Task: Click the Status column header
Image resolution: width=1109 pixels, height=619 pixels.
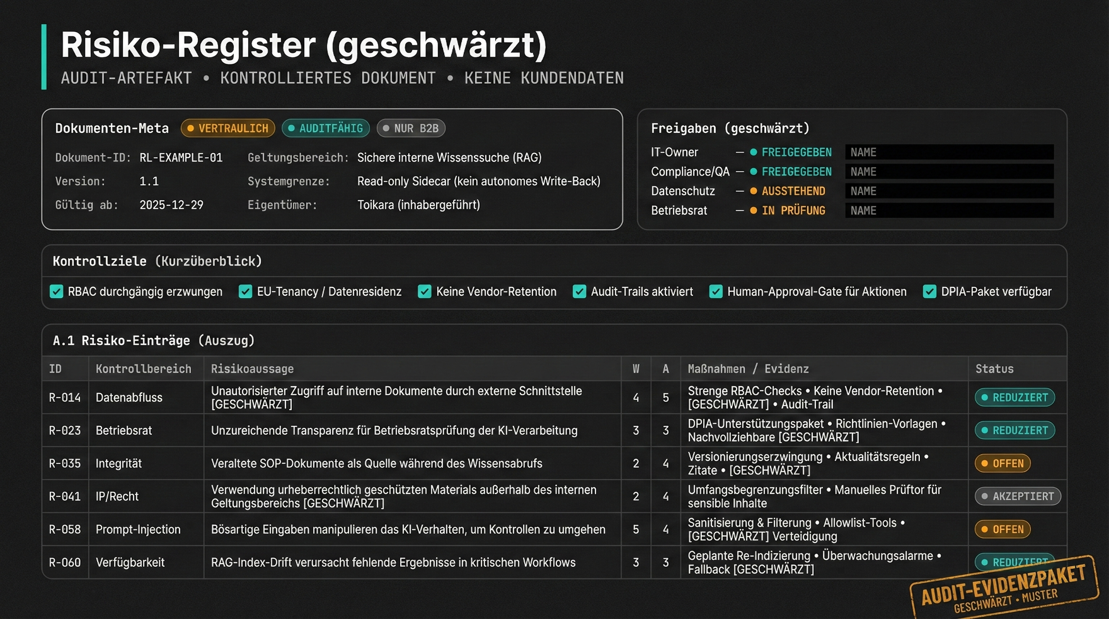Action: pos(994,369)
